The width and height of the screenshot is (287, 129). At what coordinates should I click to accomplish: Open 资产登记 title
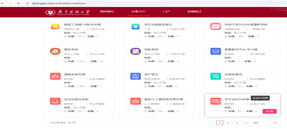coord(151,74)
